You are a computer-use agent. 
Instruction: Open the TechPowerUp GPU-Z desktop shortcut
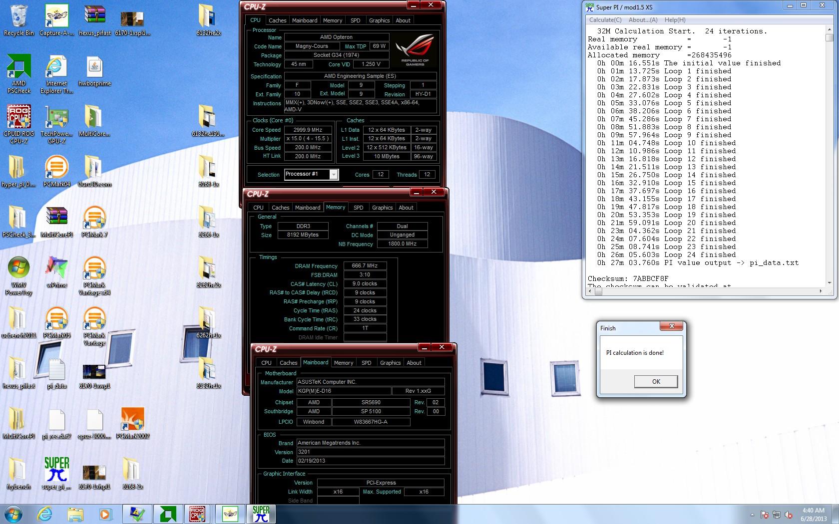coord(56,124)
